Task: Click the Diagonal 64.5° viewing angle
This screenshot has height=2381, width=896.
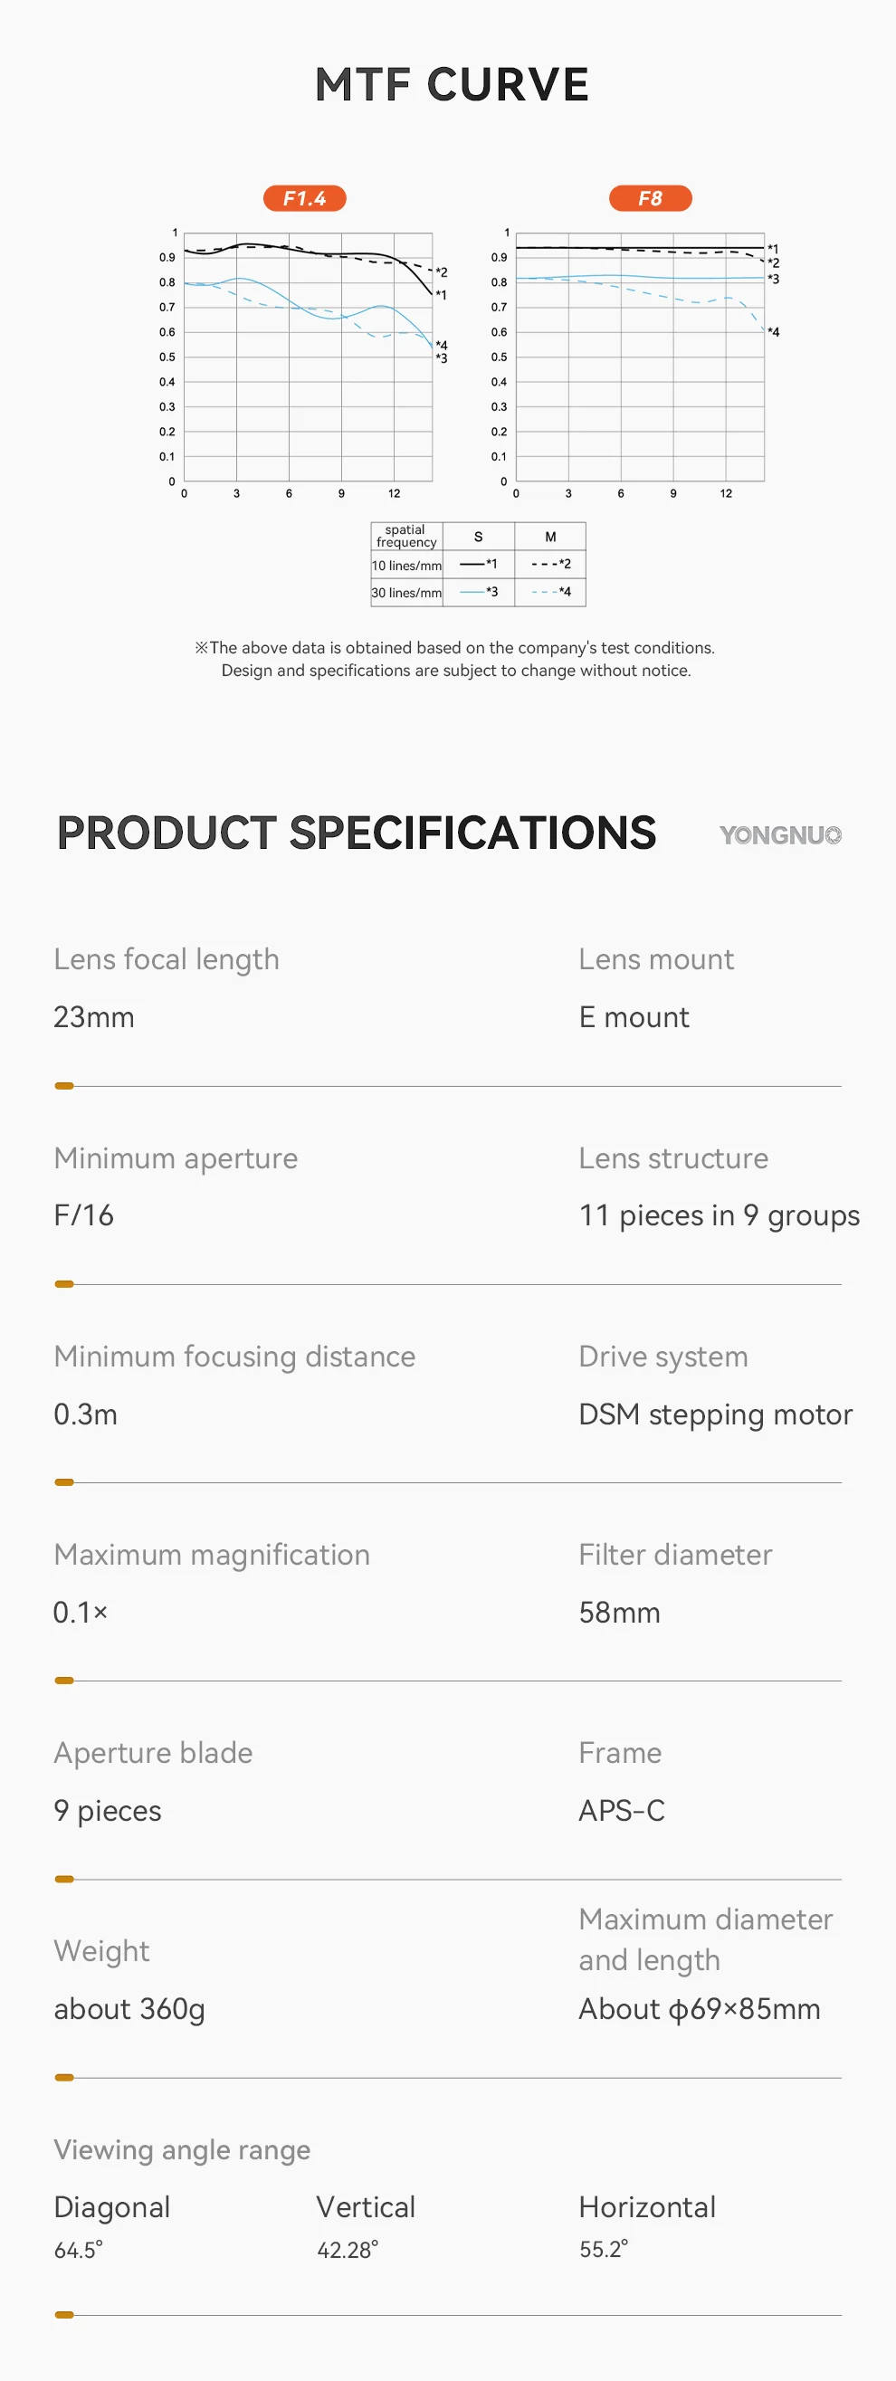Action: pyautogui.click(x=112, y=2226)
